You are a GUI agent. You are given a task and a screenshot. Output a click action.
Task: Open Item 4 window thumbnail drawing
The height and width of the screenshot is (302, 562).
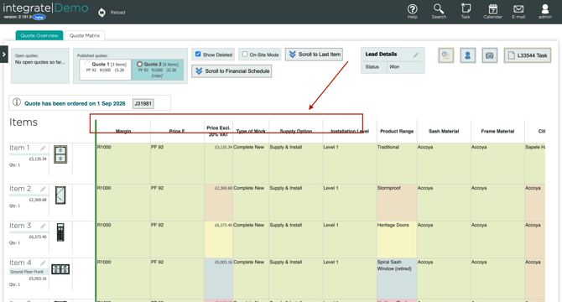pyautogui.click(x=60, y=269)
